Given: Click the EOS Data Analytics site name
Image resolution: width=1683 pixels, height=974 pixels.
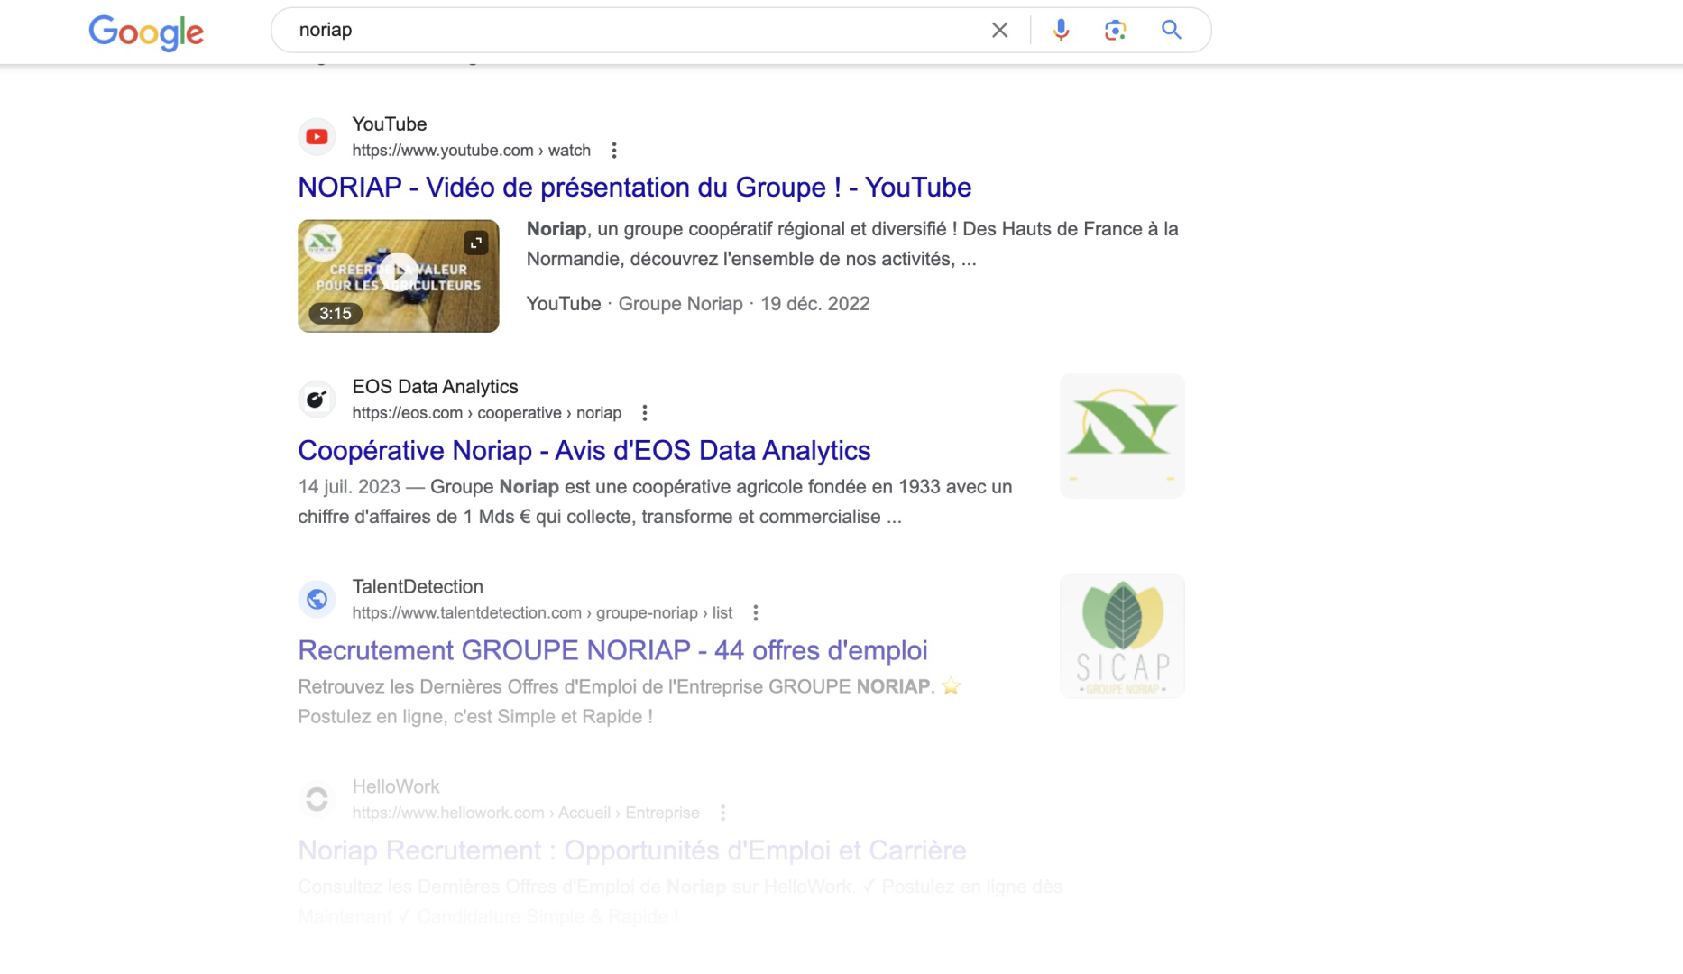Looking at the screenshot, I should tap(435, 386).
